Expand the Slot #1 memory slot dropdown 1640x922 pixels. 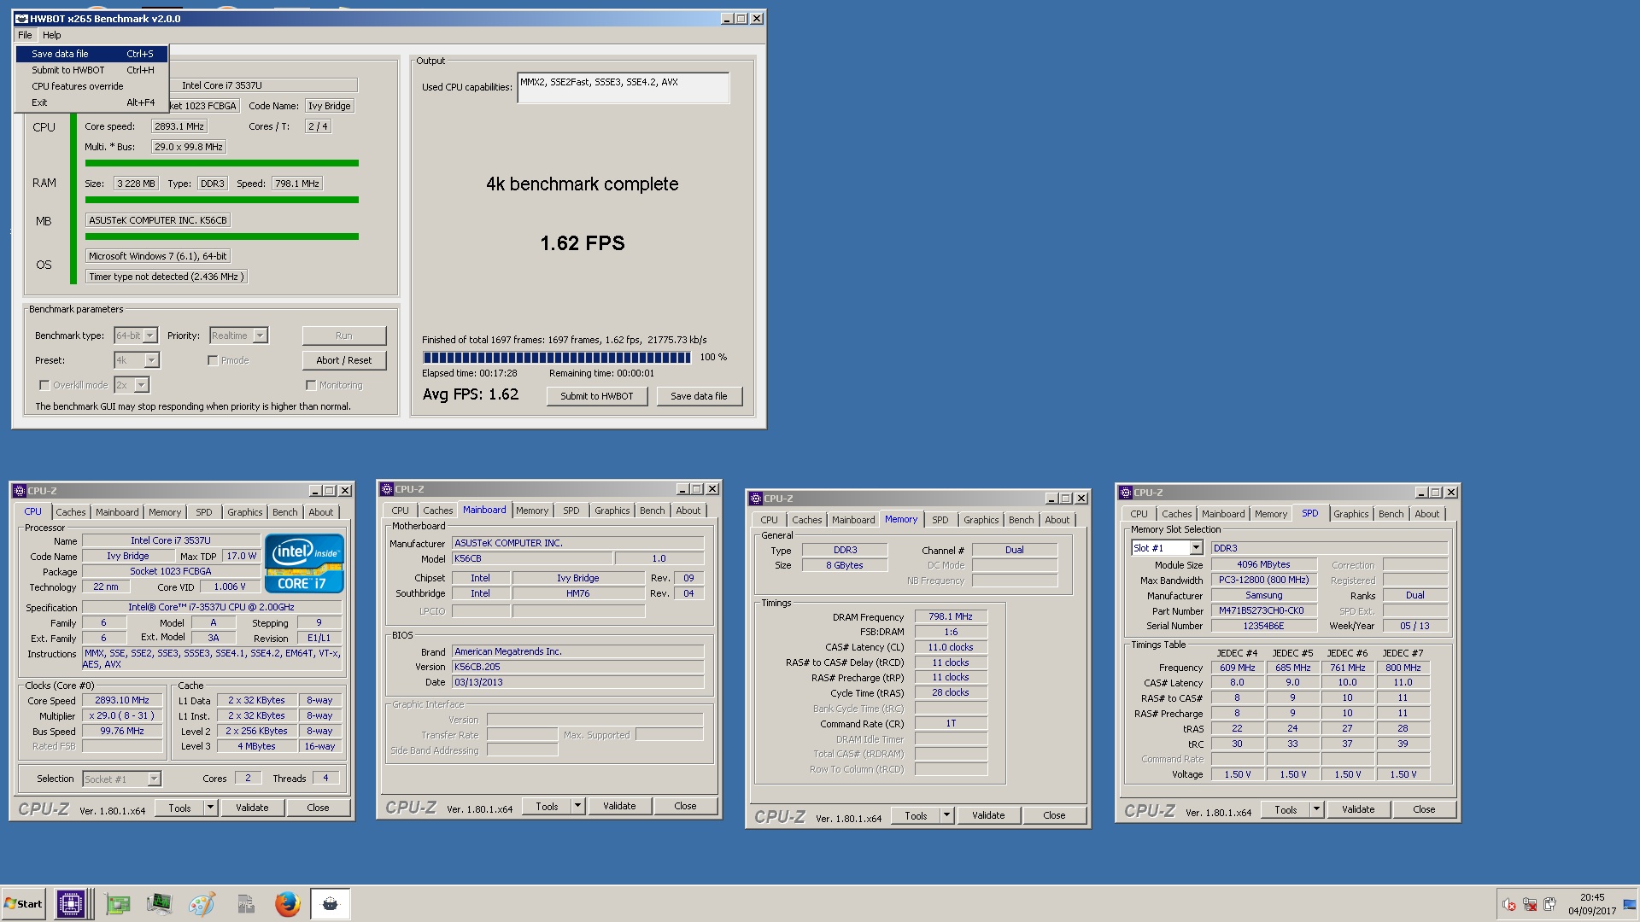point(1196,548)
